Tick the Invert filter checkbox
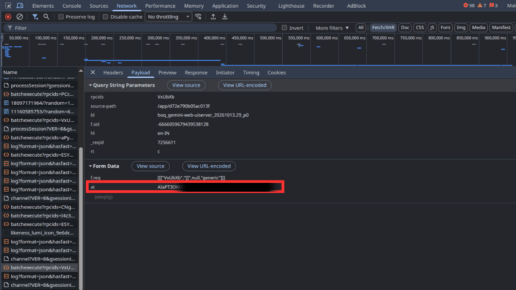Screen dimensions: 516x290 284,28
